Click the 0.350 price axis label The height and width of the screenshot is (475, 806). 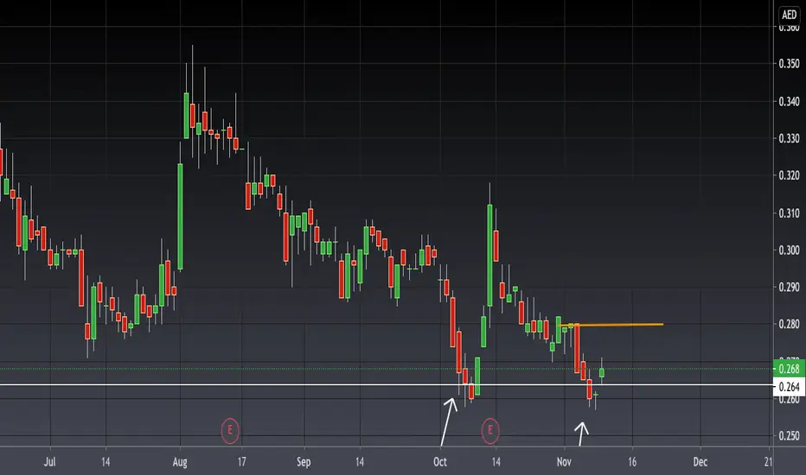tap(789, 64)
